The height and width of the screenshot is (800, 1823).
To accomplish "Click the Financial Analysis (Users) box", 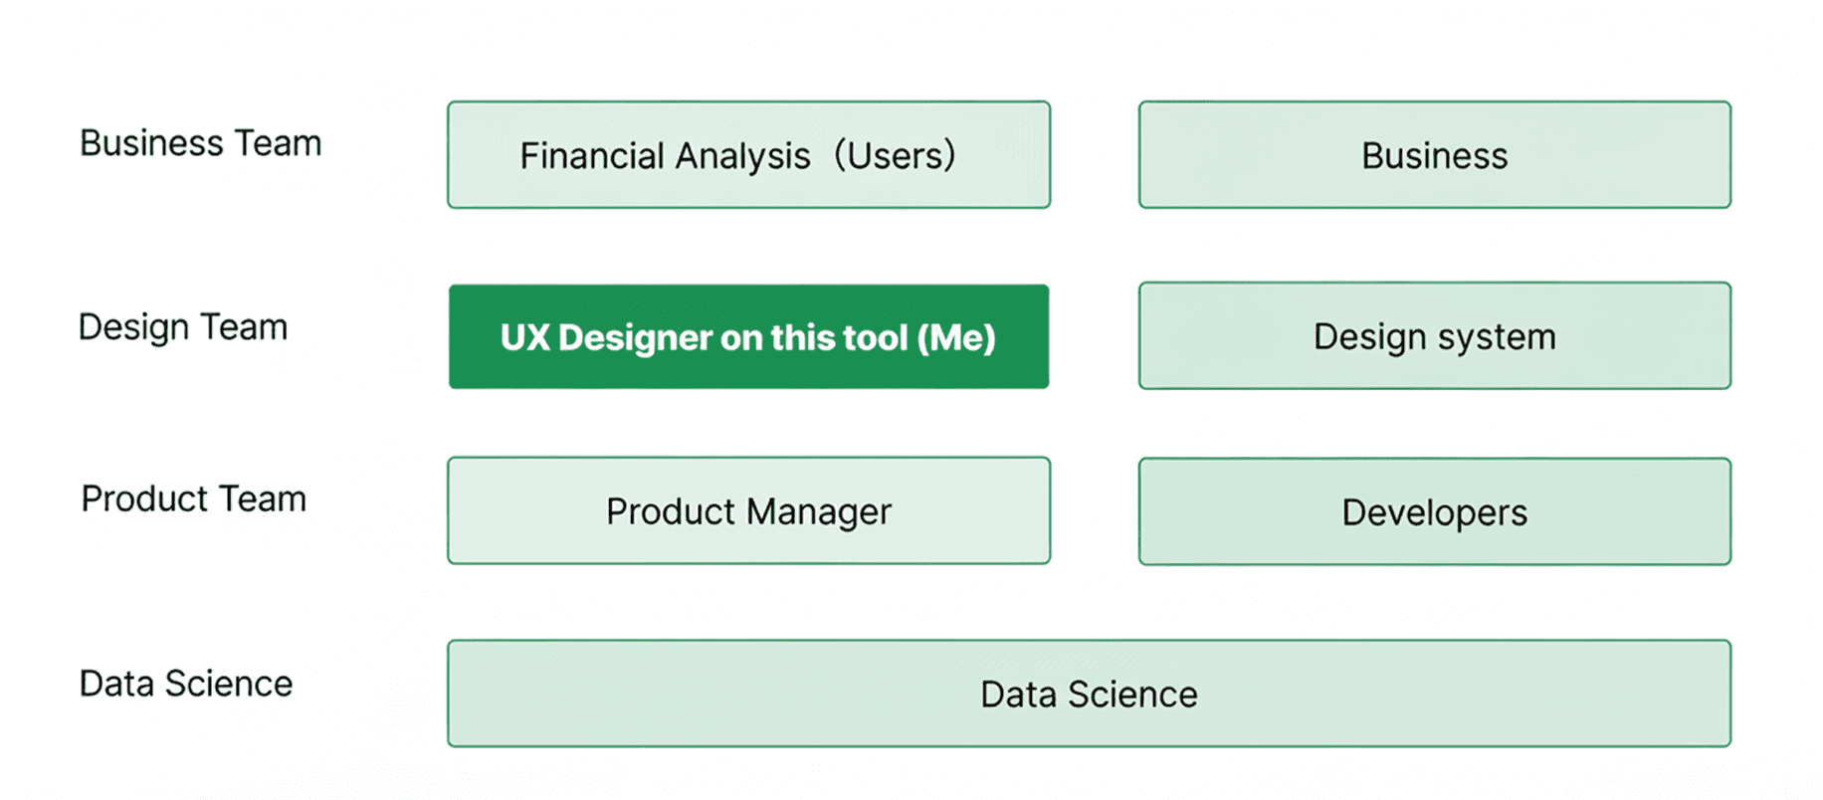I will pos(748,154).
